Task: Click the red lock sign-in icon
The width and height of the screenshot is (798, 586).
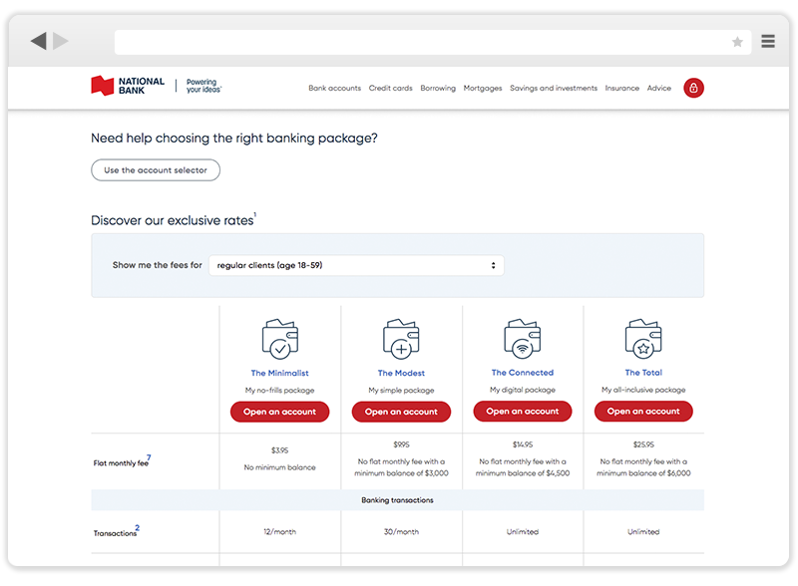Action: tap(693, 88)
